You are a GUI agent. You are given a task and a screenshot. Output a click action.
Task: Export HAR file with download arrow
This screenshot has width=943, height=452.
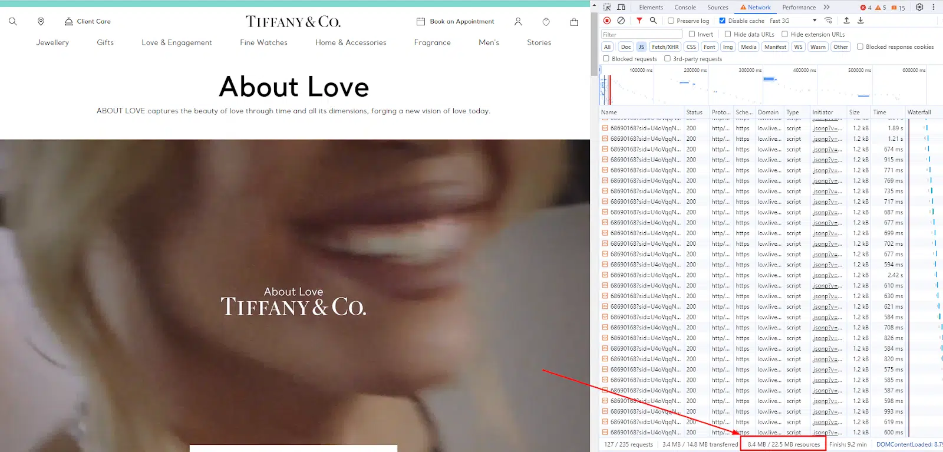[x=860, y=21]
